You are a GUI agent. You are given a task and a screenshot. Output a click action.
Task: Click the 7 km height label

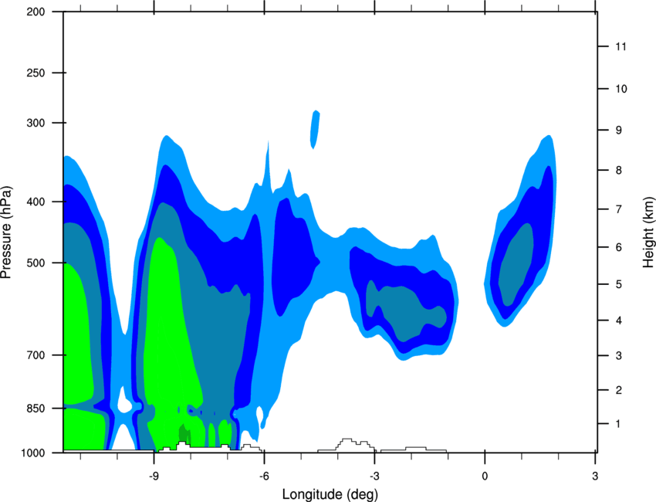[x=619, y=209]
